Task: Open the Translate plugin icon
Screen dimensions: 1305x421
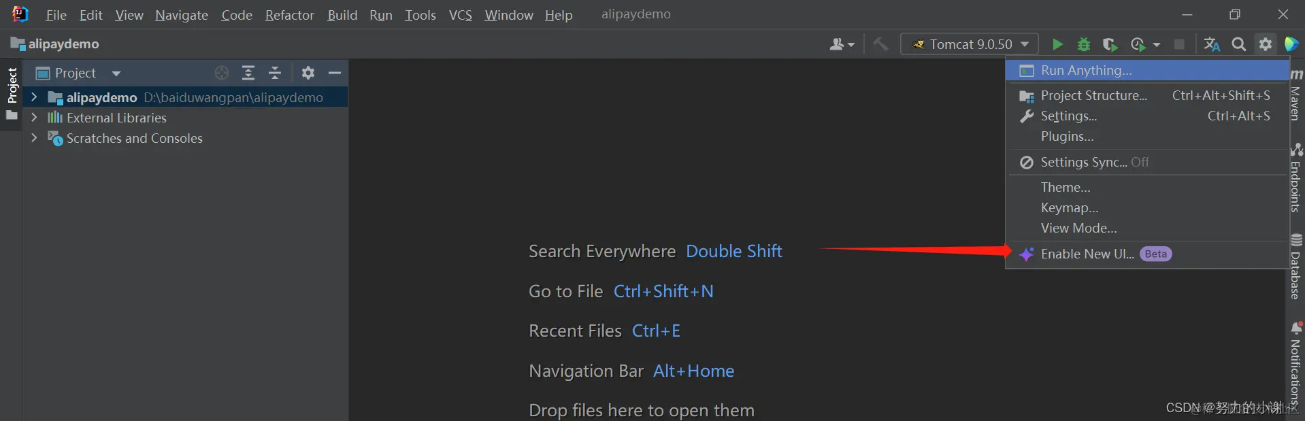Action: [x=1212, y=44]
